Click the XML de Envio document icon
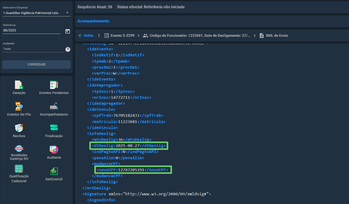 [262, 35]
